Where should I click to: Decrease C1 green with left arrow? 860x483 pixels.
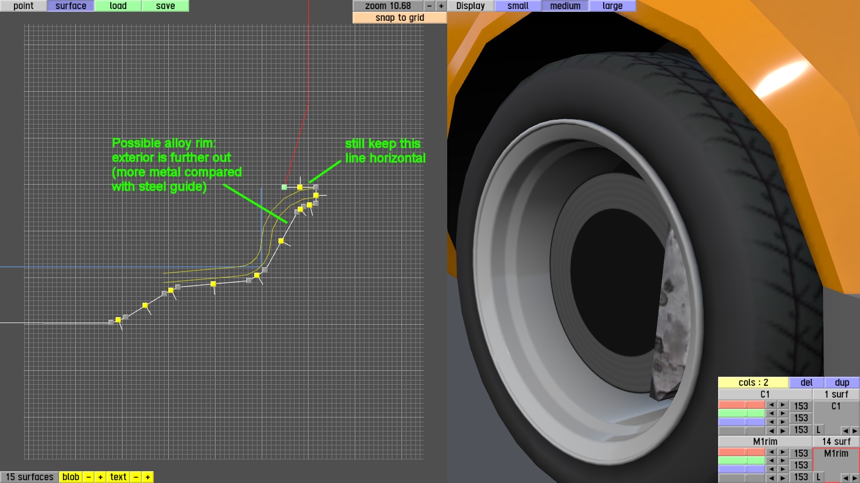771,414
